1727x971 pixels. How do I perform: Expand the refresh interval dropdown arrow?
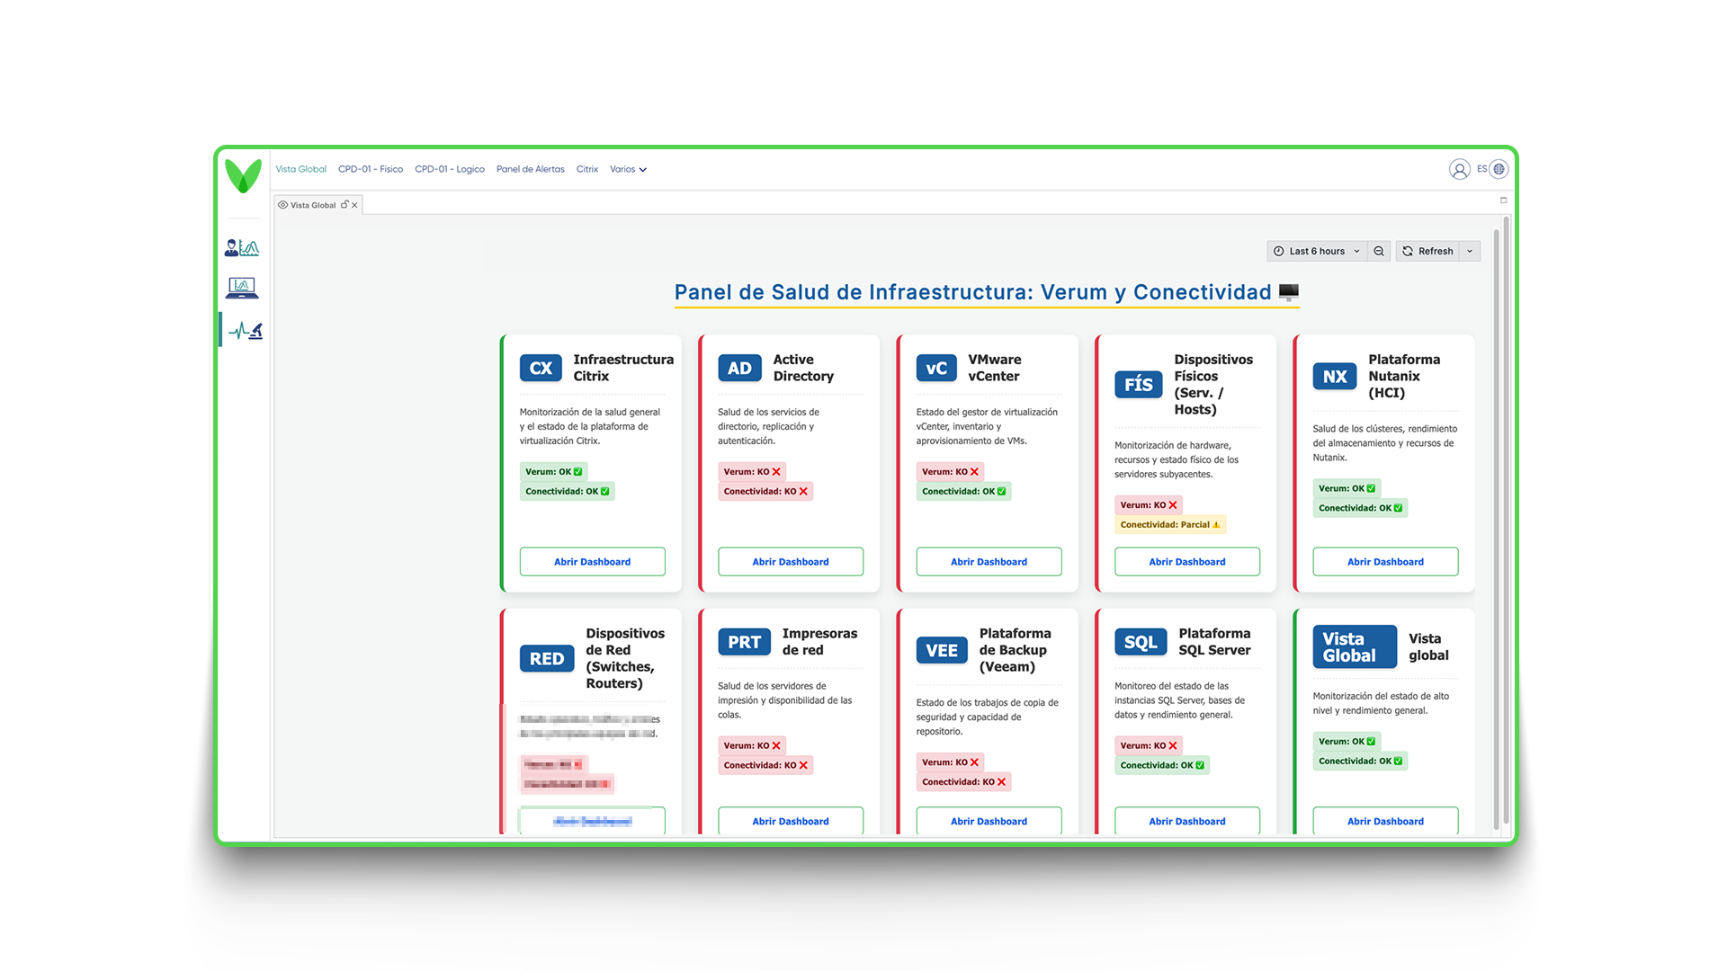1470,252
